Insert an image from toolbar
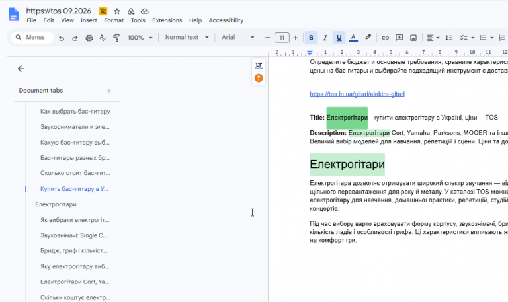 [x=413, y=38]
